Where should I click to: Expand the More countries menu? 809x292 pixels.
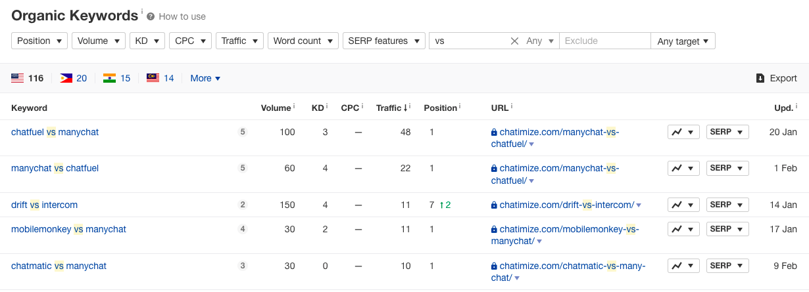coord(205,78)
